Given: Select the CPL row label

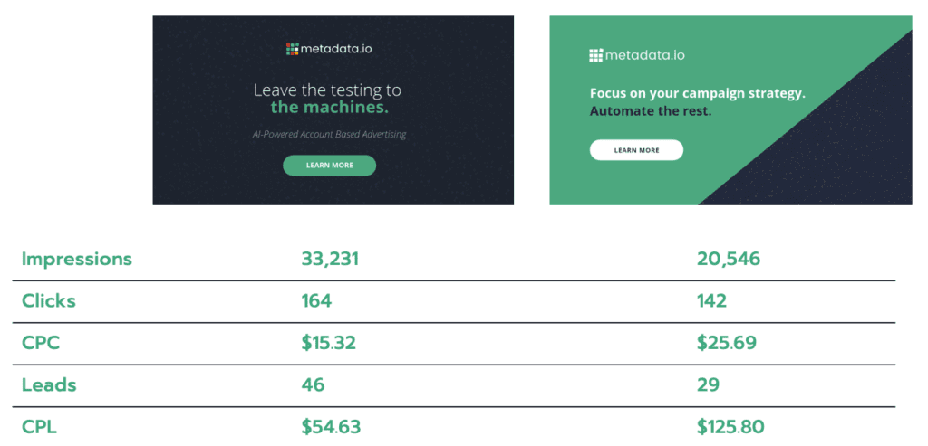Looking at the screenshot, I should pos(40,427).
